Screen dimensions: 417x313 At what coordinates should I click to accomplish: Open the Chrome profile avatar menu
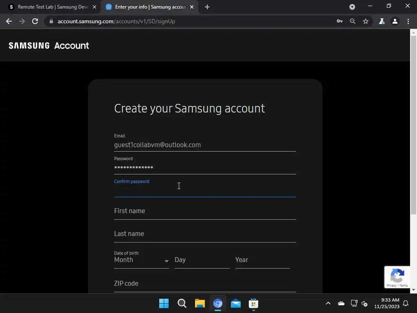coord(395,21)
